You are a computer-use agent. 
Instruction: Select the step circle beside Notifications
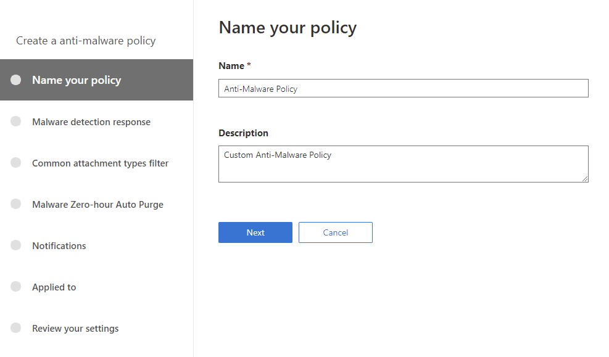click(16, 245)
